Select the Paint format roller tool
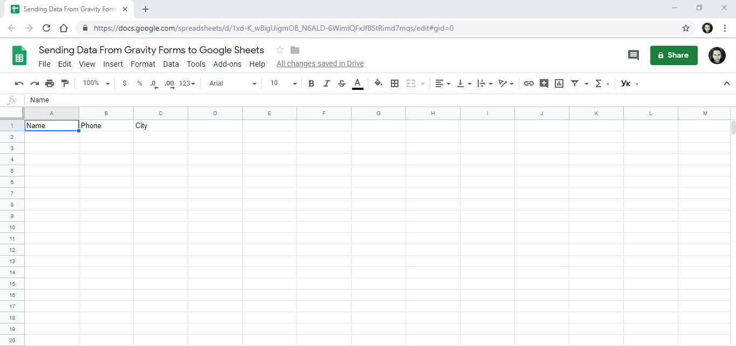Screen dimensions: 736x346 (x=65, y=83)
